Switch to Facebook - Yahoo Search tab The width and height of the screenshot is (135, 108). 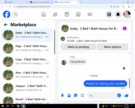[x=41, y=2]
